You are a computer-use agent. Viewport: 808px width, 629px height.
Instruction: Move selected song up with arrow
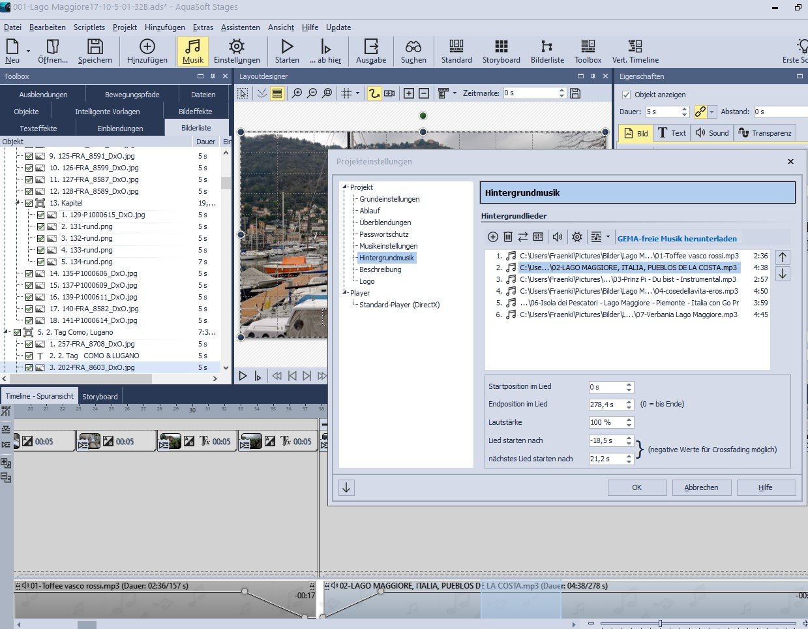783,256
